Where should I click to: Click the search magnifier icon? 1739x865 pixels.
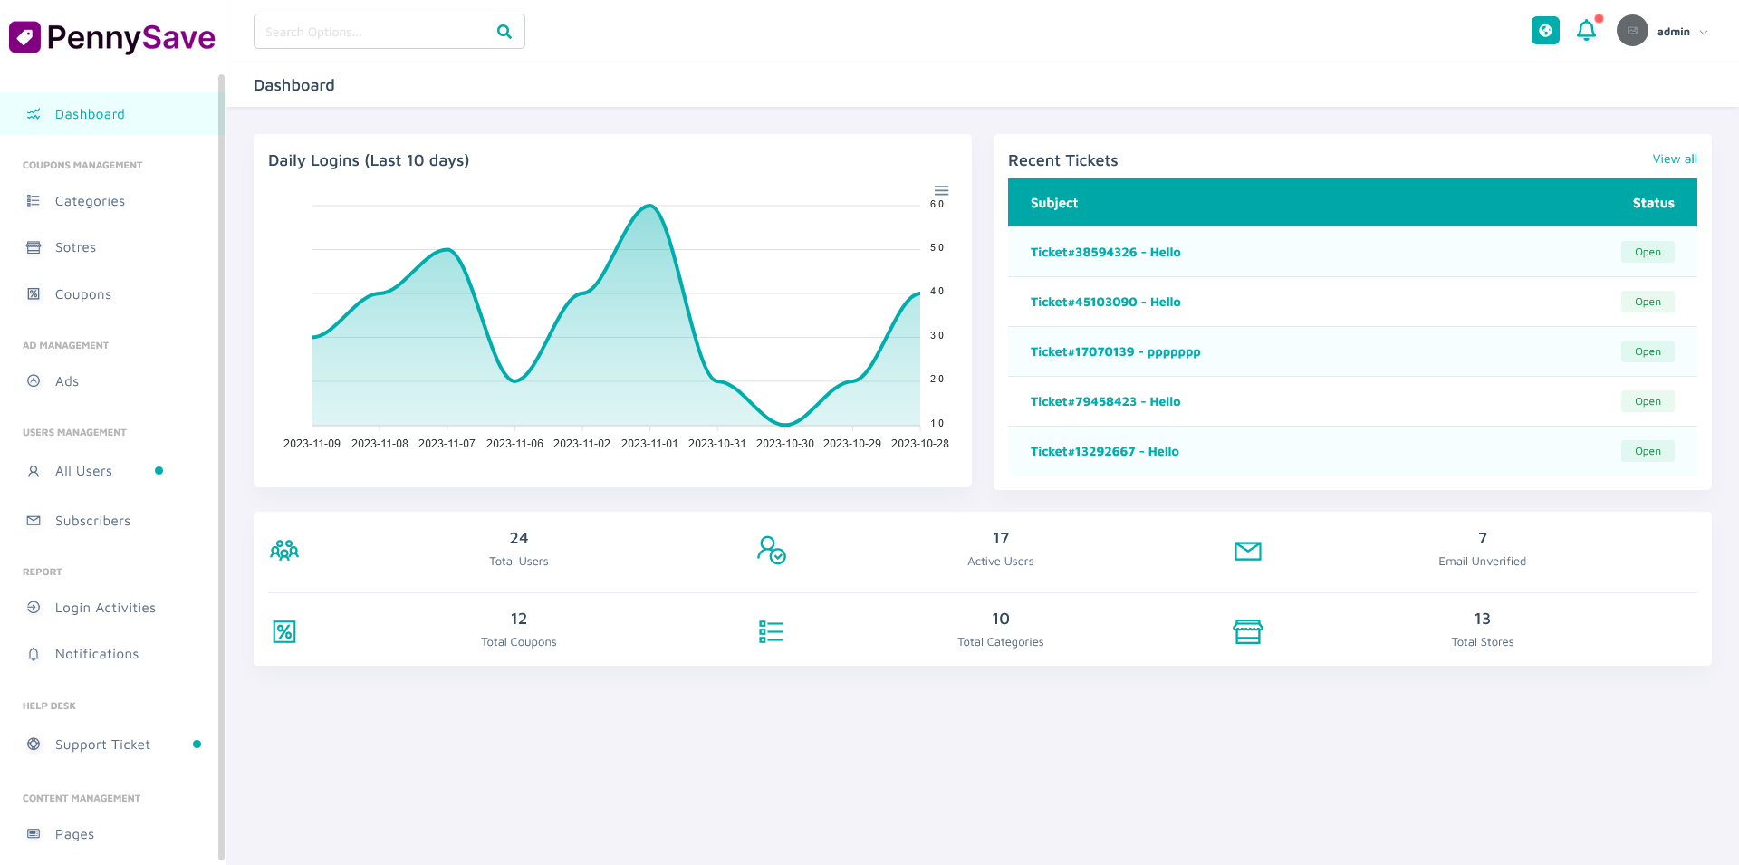(x=504, y=32)
